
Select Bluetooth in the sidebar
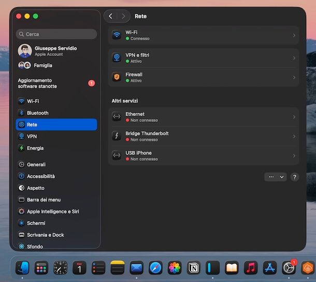click(x=37, y=113)
